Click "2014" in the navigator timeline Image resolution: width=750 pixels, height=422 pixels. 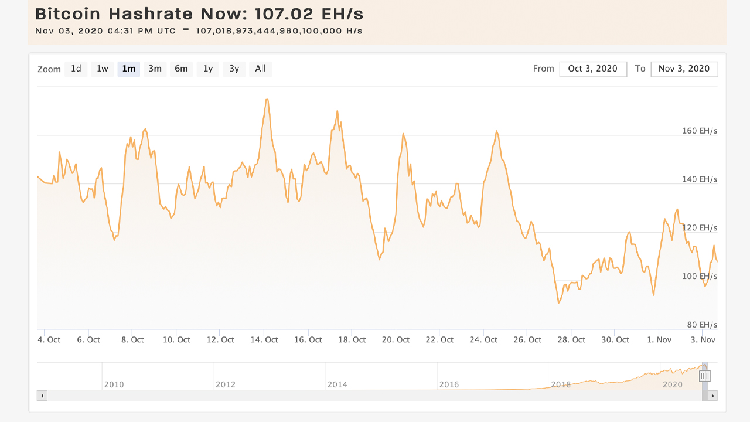click(337, 384)
